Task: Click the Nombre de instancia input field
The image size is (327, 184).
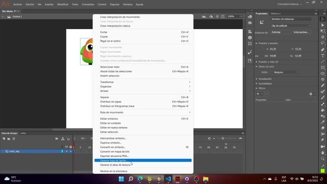Action: coord(291,19)
